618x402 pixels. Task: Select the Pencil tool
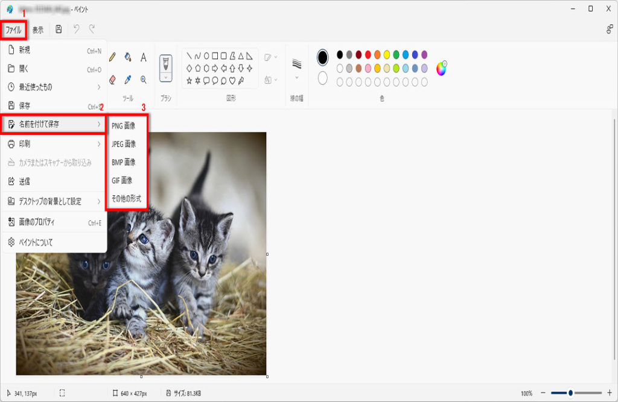coord(112,57)
